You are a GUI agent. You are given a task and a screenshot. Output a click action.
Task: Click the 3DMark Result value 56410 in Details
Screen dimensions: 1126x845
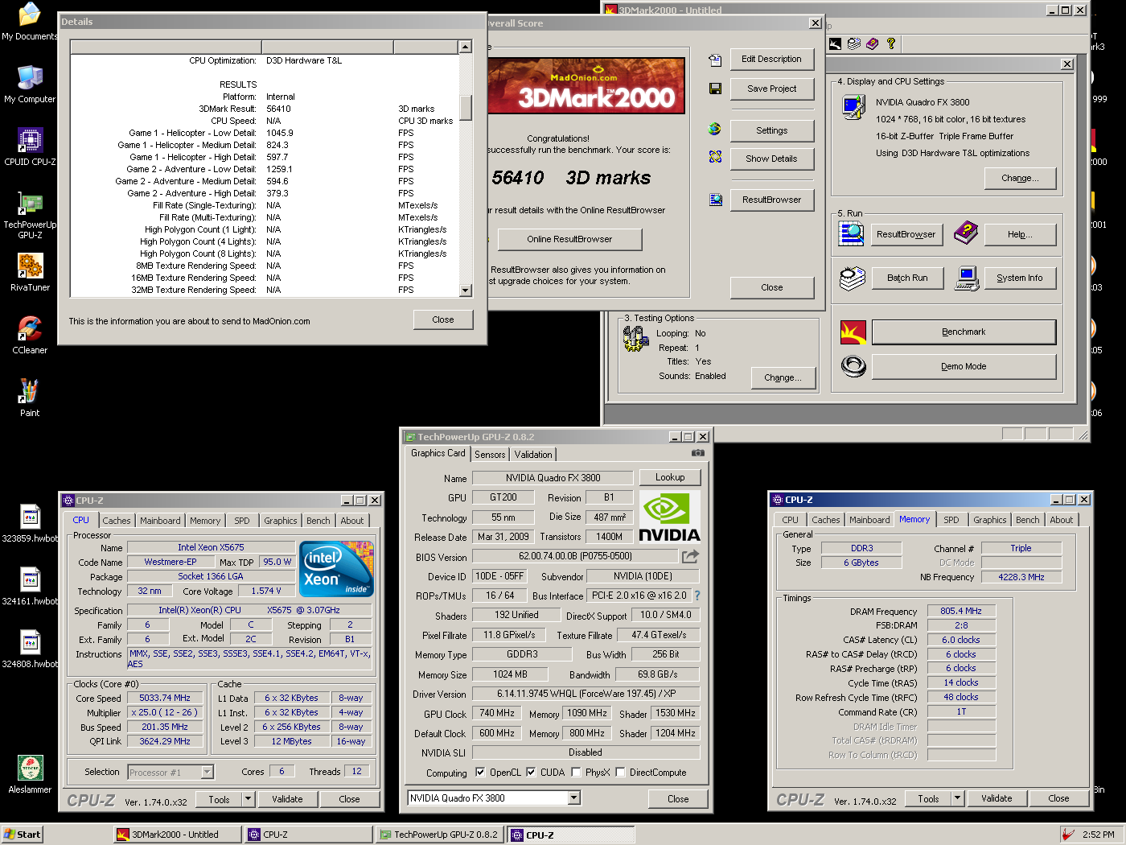(278, 109)
